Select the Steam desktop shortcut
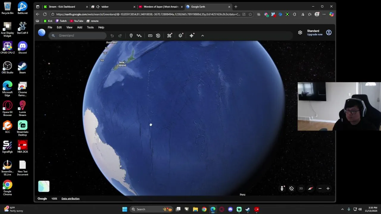Viewport: 381px width, 214px height. 22,67
